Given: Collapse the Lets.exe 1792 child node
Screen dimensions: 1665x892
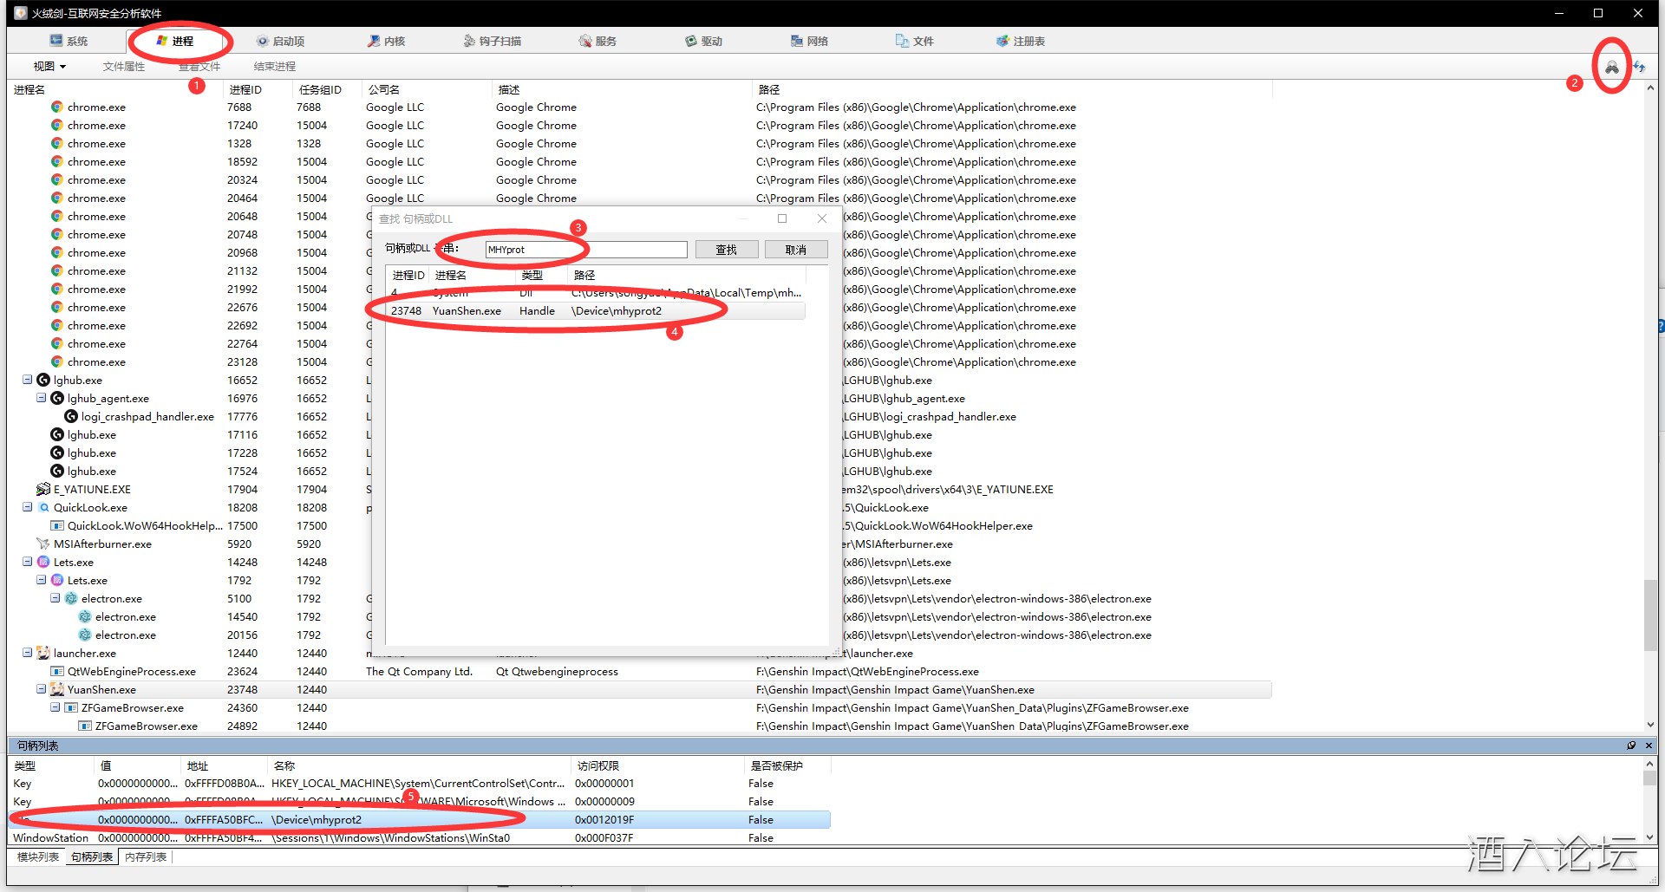Looking at the screenshot, I should coord(42,580).
